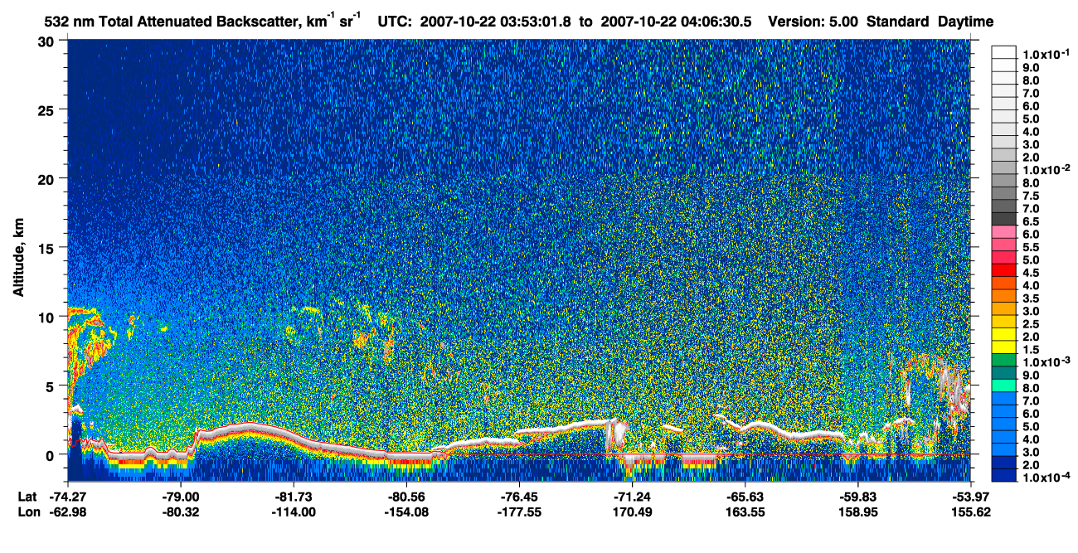This screenshot has width=1078, height=553.
Task: Click latitude value '-65.63'
Action: (745, 497)
